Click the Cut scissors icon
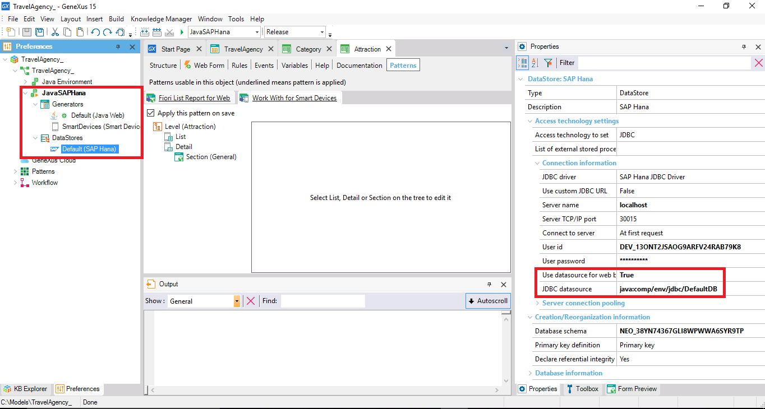This screenshot has height=409, width=765. tap(56, 32)
